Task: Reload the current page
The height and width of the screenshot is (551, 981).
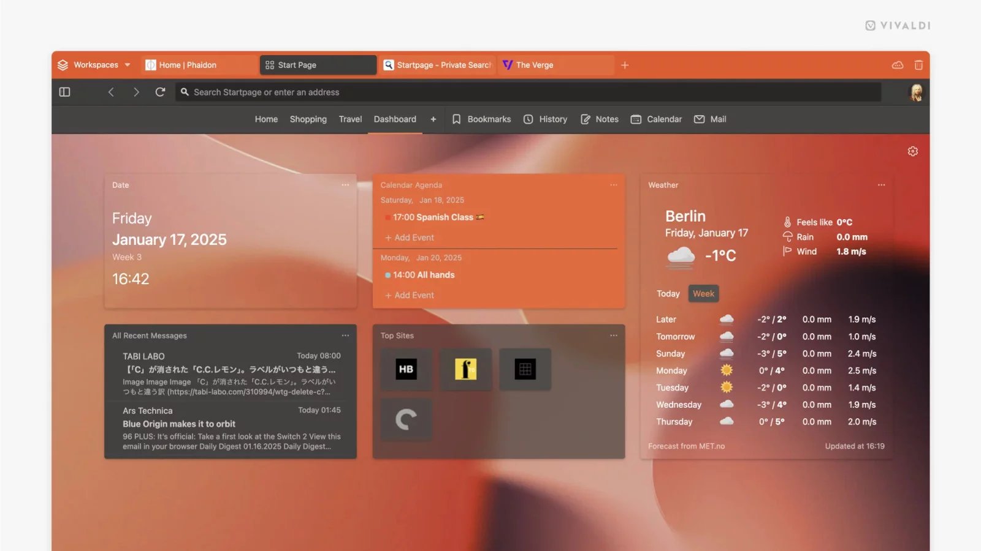Action: (x=160, y=92)
